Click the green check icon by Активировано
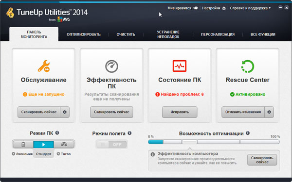292x182 pixels. click(232, 94)
